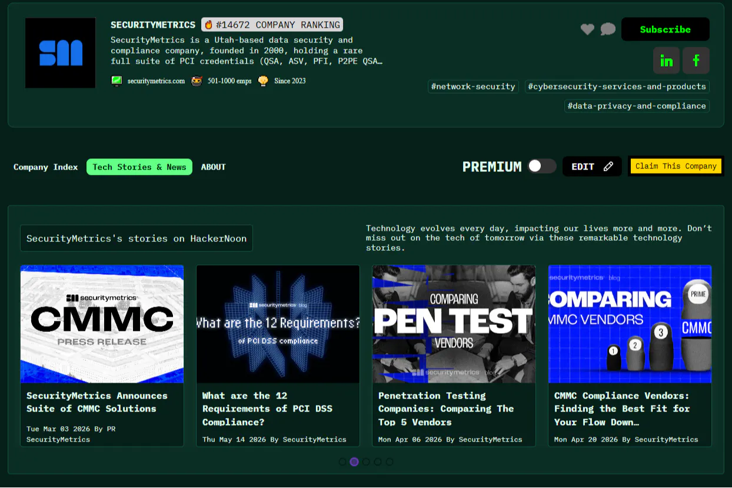
Task: Open the Tech Stories & News tab
Action: 139,167
